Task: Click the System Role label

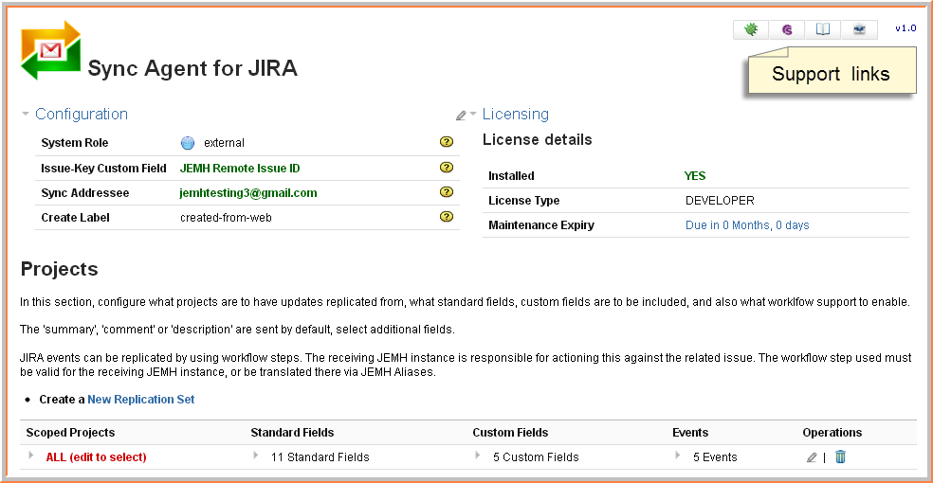Action: coord(74,143)
